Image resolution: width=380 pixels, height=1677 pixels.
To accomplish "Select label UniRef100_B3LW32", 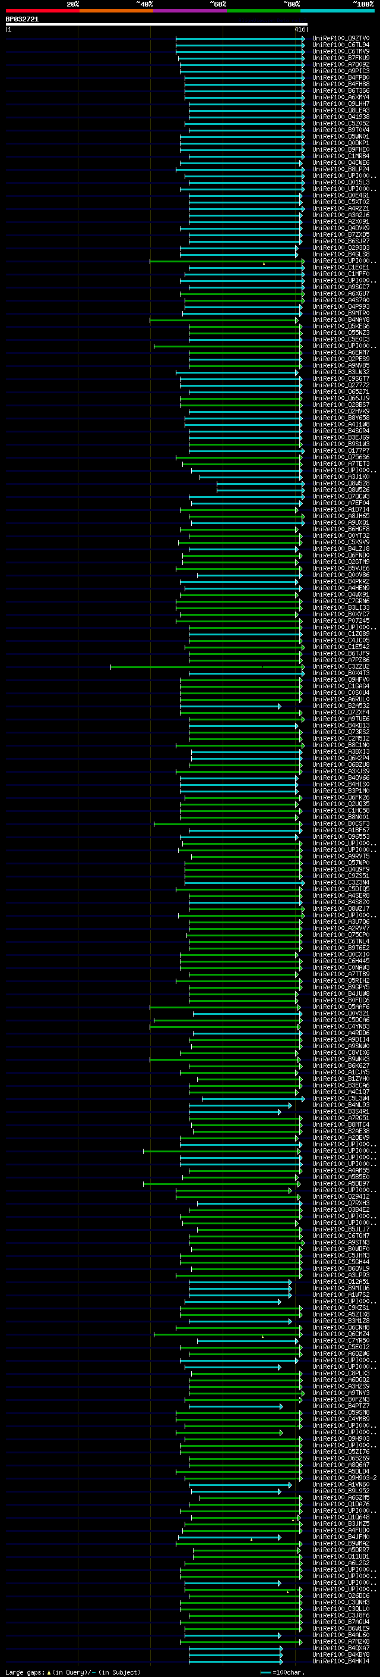I will 340,372.
